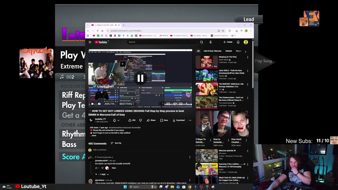Image resolution: width=338 pixels, height=190 pixels.
Task: Pause the video using the center overlay
Action: [x=140, y=78]
